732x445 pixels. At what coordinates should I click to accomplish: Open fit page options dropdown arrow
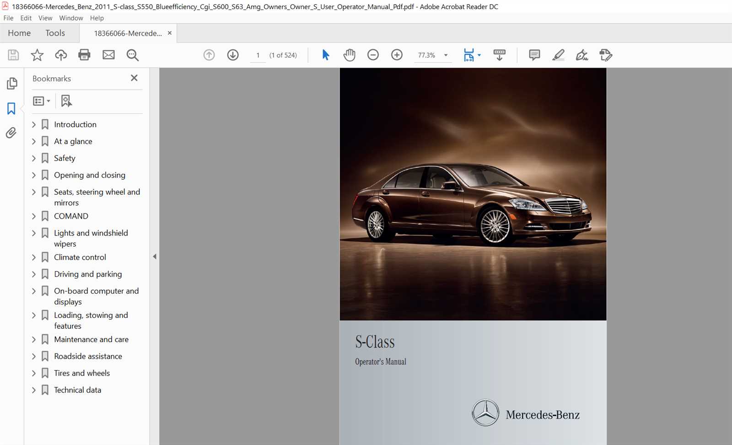[479, 55]
